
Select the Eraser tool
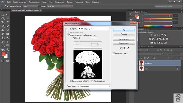3,34
